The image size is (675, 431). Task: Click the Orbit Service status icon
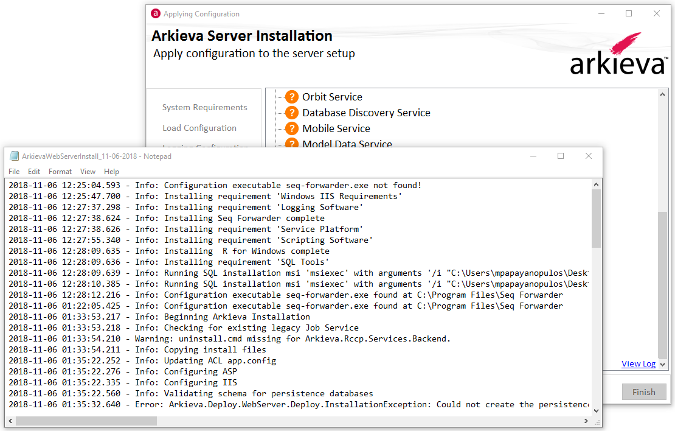[292, 97]
